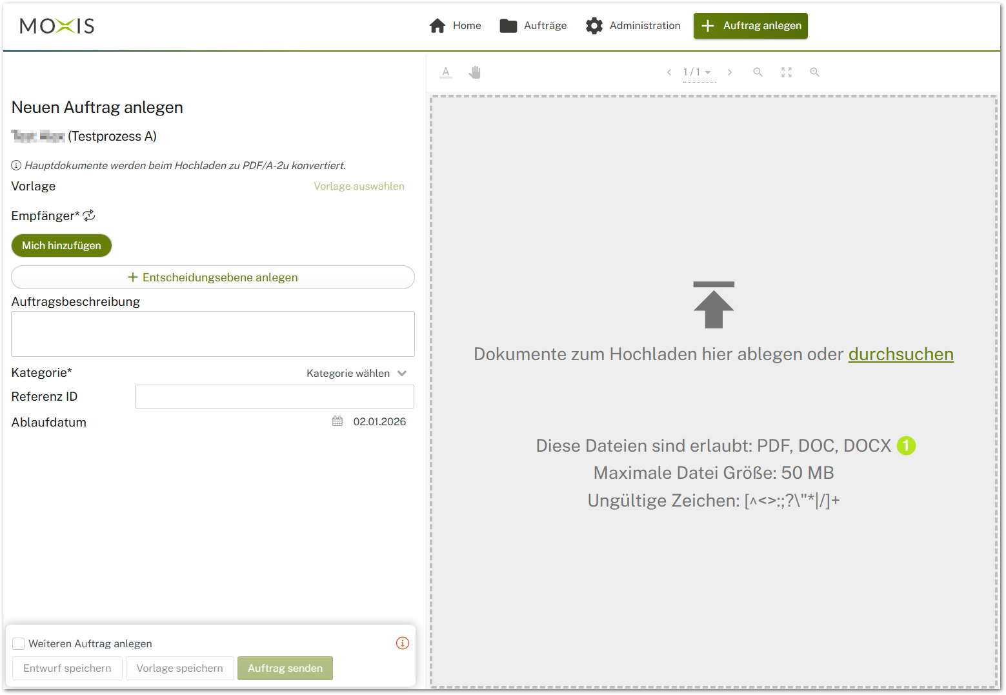Click the durchsuchen upload link
Screen dimensions: 1006x695
(x=900, y=354)
